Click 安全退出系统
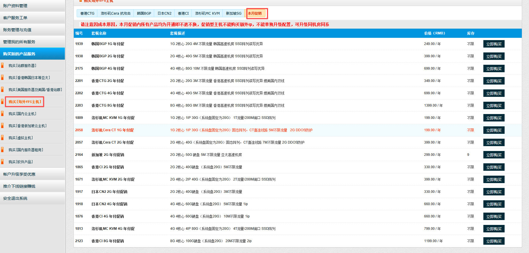This screenshot has width=529, height=253. coord(32,198)
